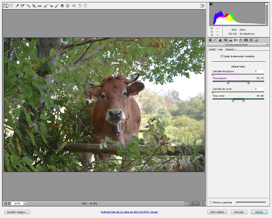Click the Abrir objeto button

point(217,212)
